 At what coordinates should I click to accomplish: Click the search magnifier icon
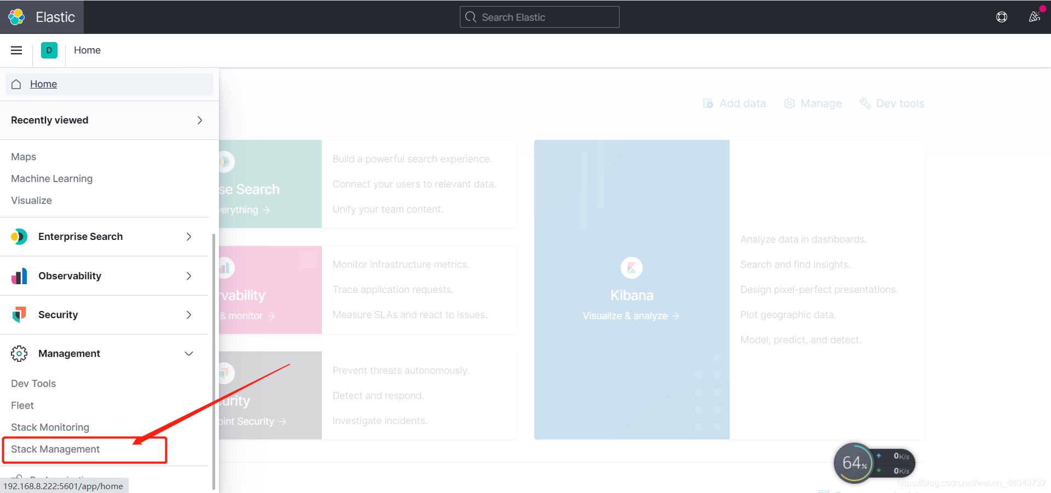click(x=471, y=17)
